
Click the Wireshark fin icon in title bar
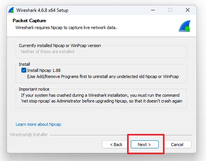[x=11, y=10]
